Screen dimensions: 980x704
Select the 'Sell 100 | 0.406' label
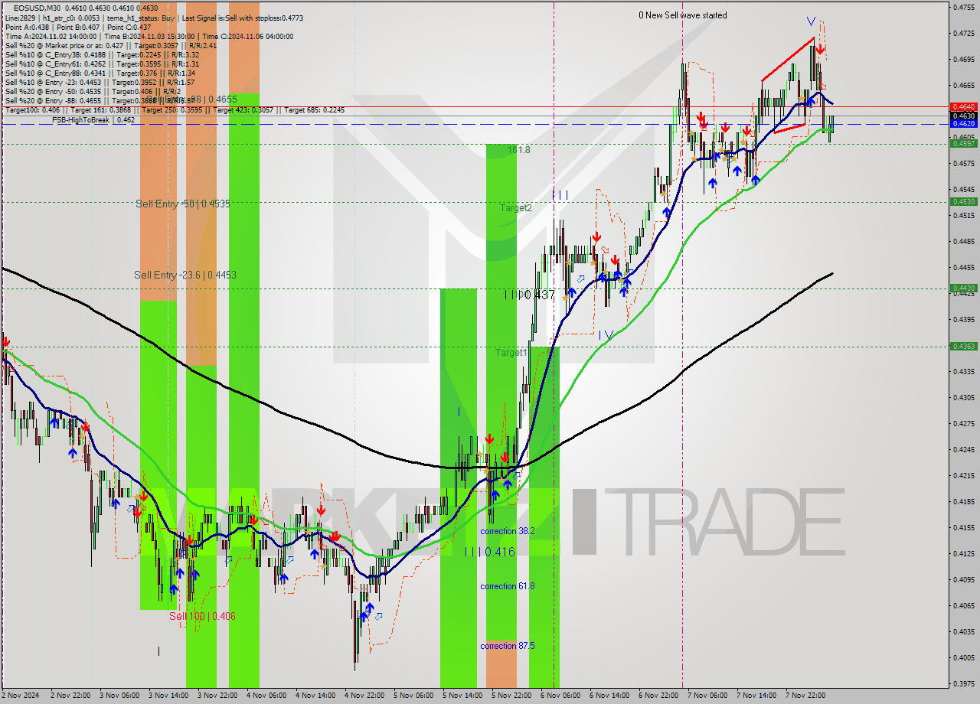coord(202,616)
